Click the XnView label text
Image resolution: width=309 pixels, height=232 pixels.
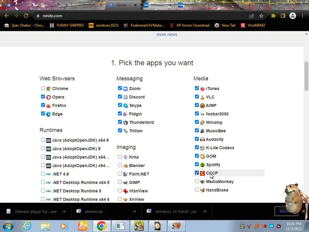coord(137,200)
